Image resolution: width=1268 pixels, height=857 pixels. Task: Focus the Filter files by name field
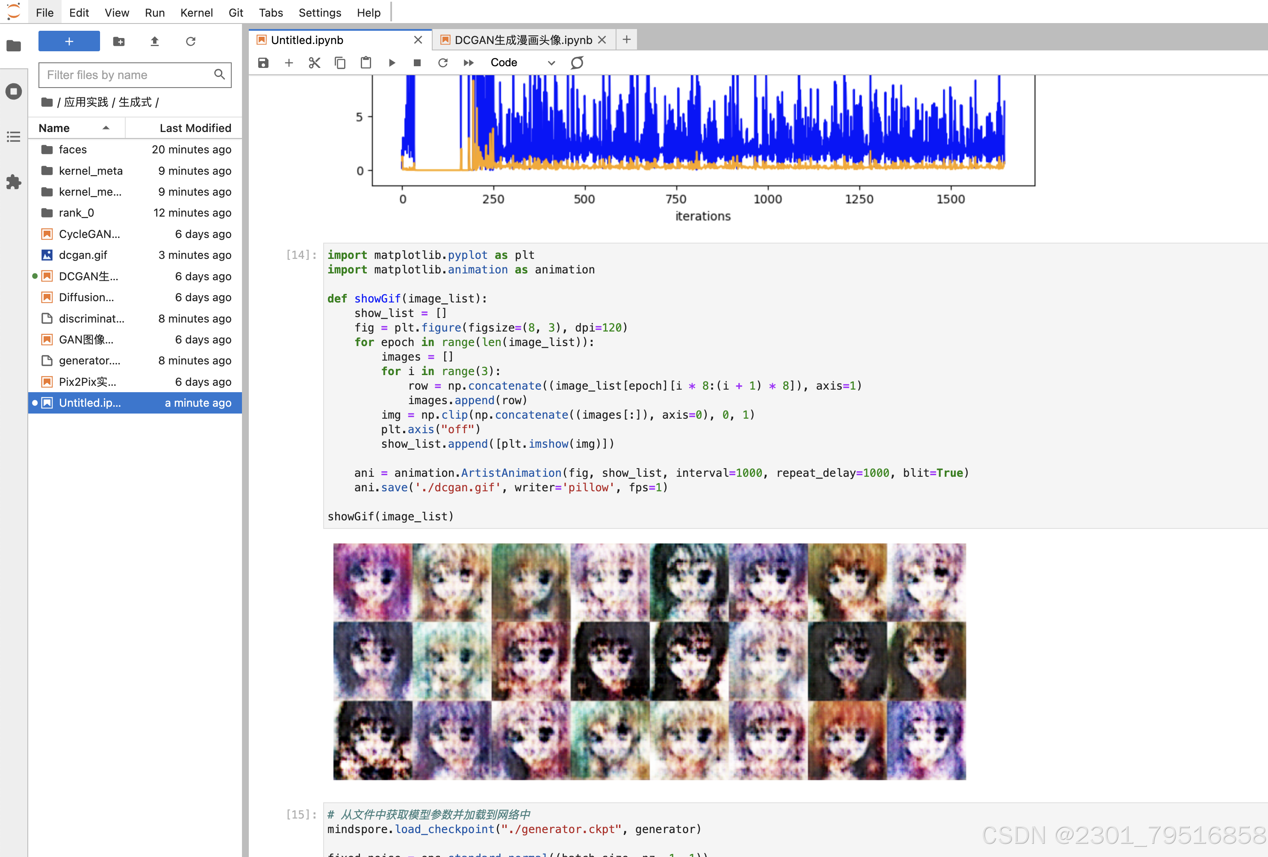(x=129, y=75)
